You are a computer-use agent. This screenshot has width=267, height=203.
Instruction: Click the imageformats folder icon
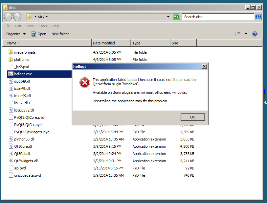[11, 52]
